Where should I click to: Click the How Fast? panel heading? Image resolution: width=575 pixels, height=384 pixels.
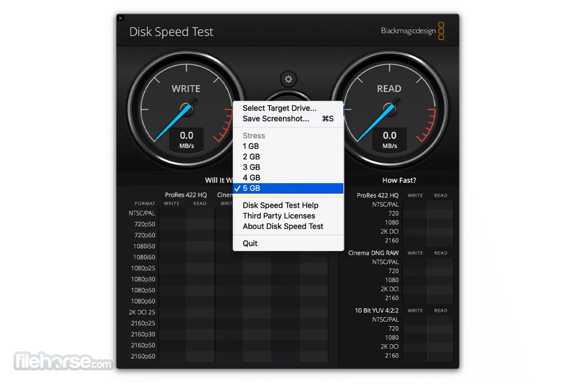pyautogui.click(x=399, y=180)
